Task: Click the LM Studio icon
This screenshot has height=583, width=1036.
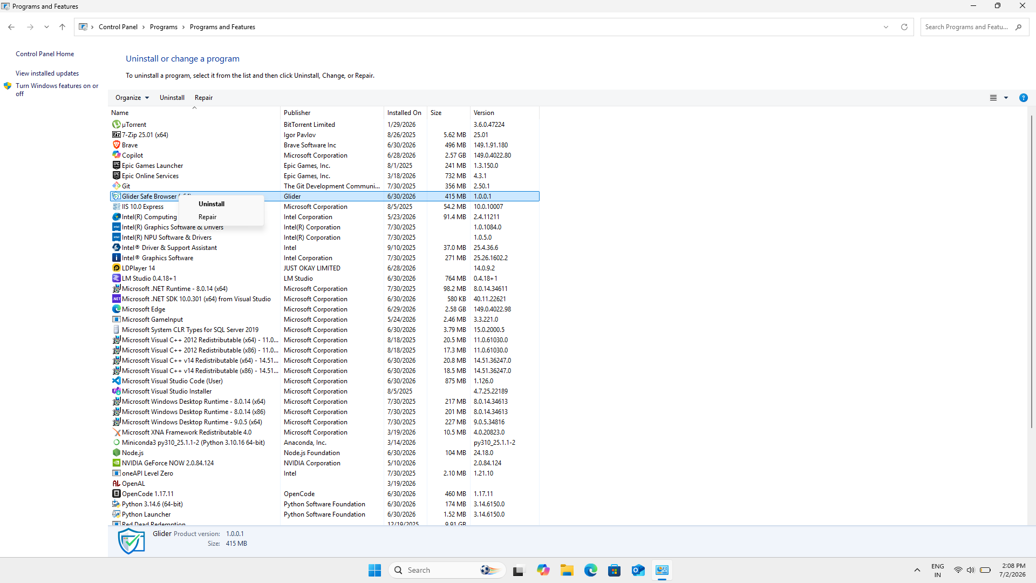Action: [116, 279]
